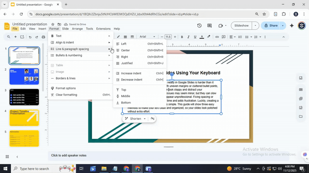309x173 pixels.
Task: Select Clear formatting in Format menu
Action: [66, 95]
